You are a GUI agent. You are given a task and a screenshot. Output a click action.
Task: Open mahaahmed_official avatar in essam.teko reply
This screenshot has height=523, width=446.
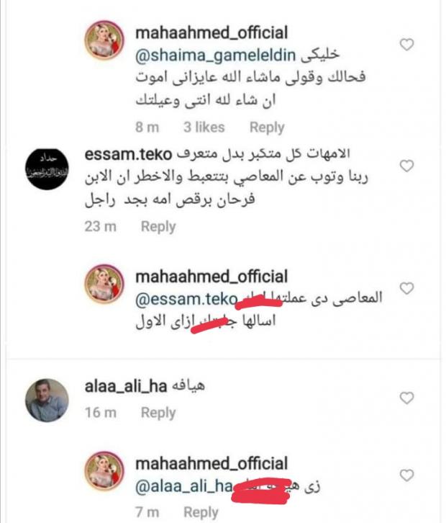tap(104, 284)
